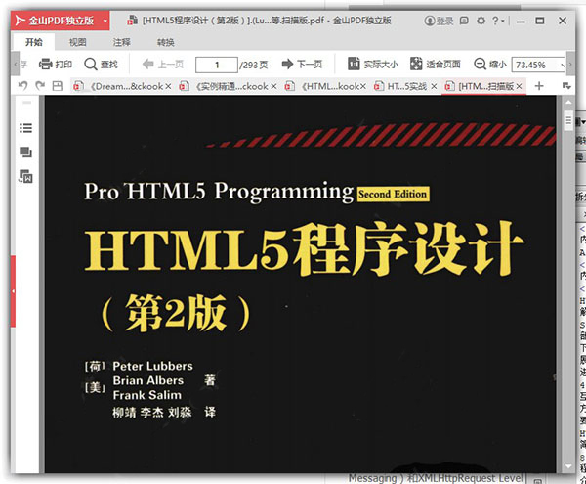
Task: Close the [HTM...扫描版 document tab
Action: pyautogui.click(x=519, y=86)
